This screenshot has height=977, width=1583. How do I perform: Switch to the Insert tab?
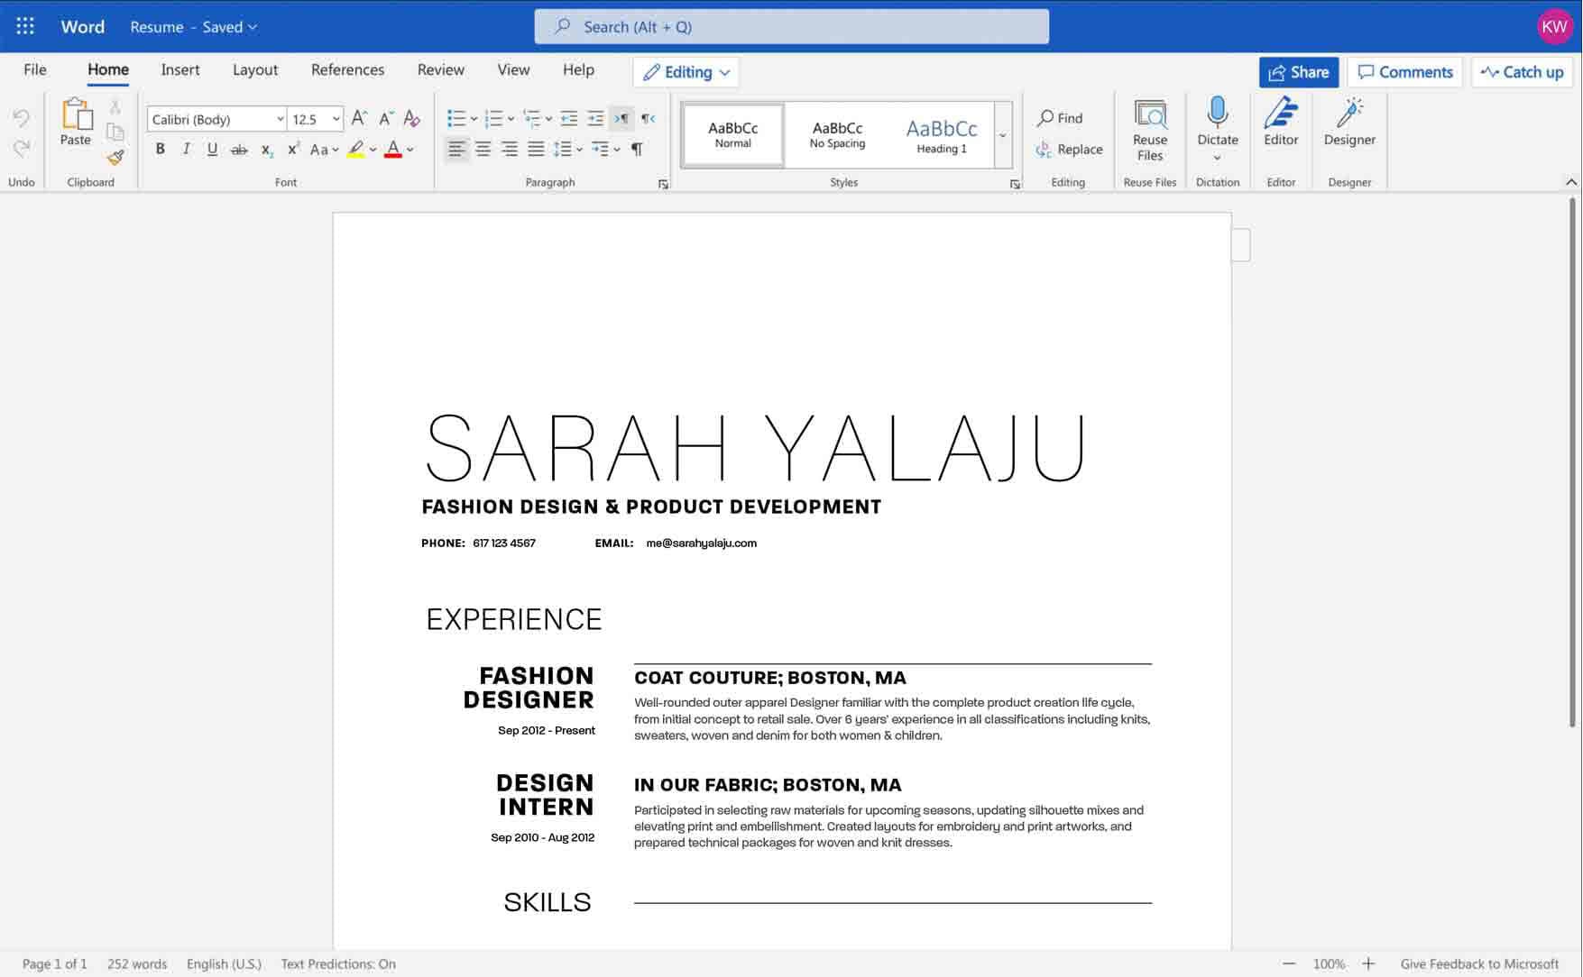click(179, 69)
